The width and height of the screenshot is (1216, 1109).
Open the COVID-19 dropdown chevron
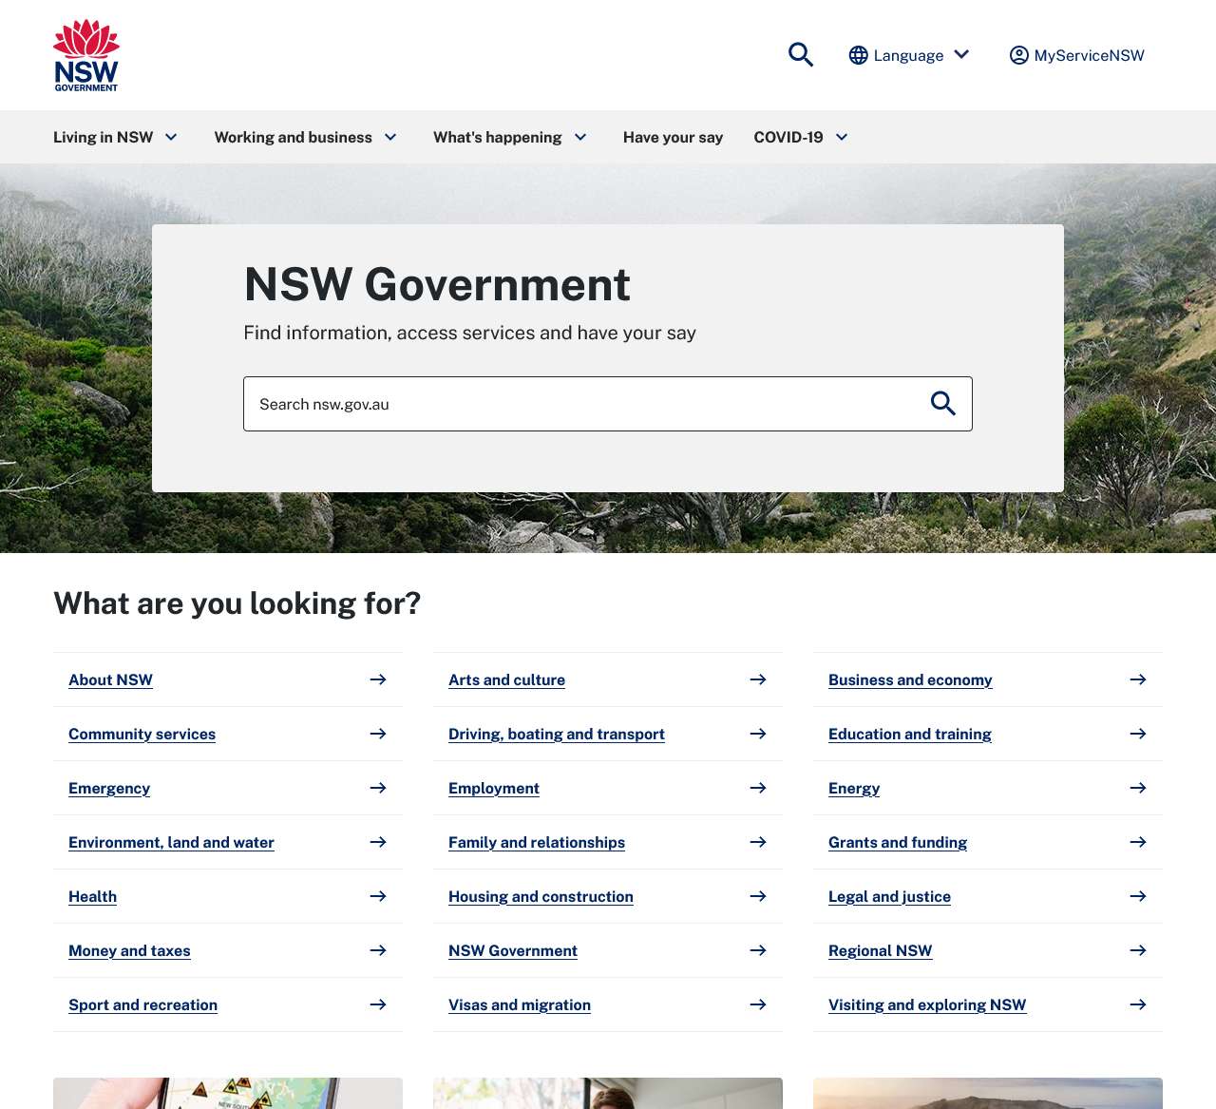click(x=842, y=137)
